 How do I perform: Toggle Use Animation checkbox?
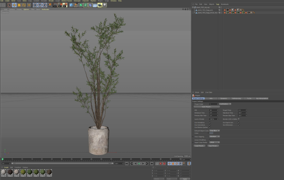coord(210,122)
